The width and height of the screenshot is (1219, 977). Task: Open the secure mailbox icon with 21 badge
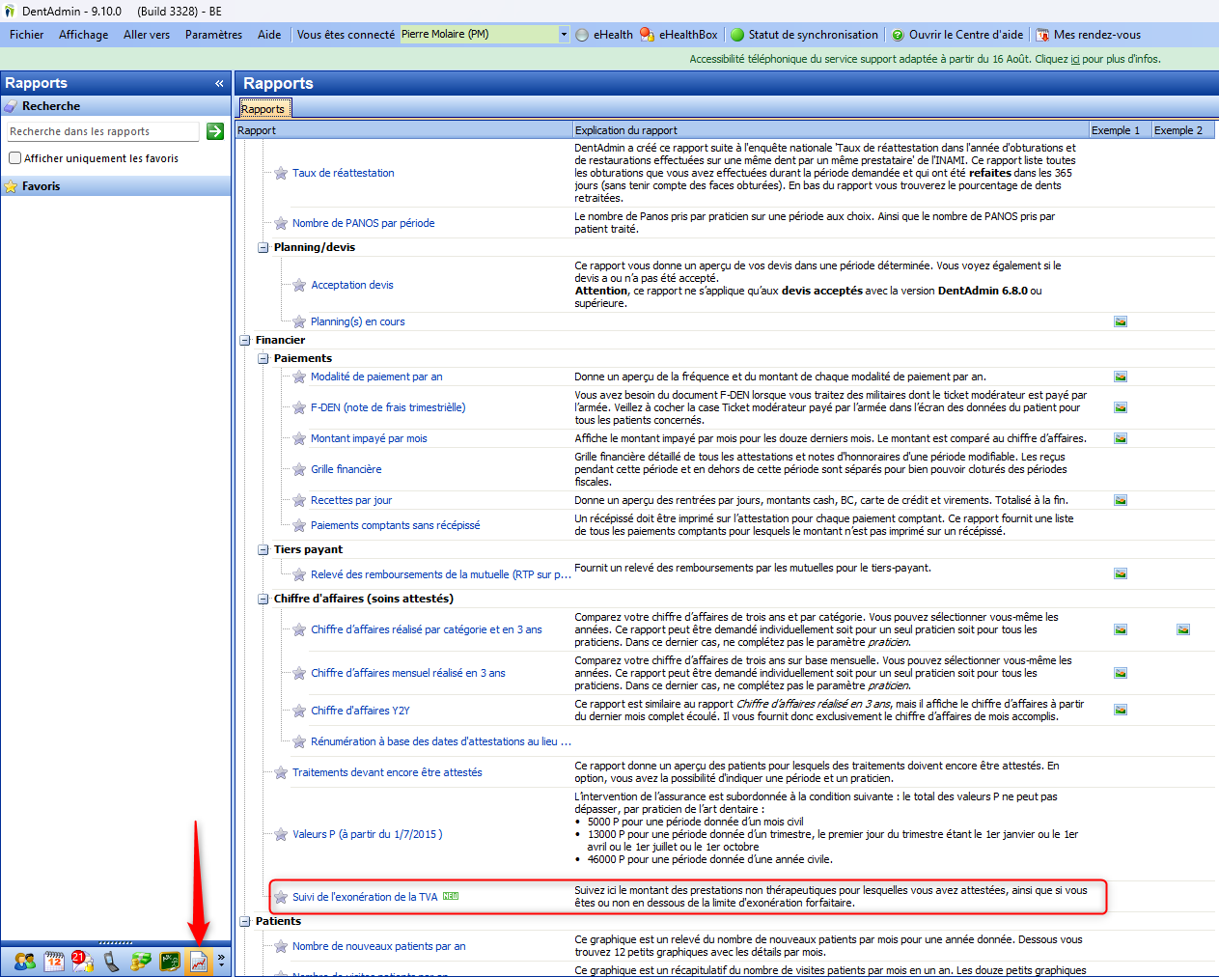coord(82,962)
